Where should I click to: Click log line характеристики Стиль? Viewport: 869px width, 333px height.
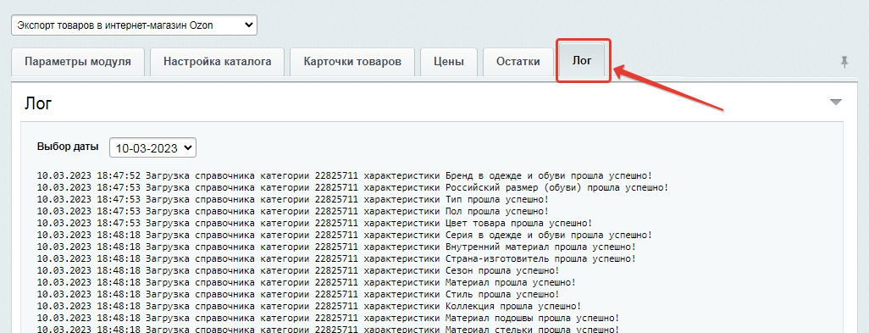coord(298,294)
